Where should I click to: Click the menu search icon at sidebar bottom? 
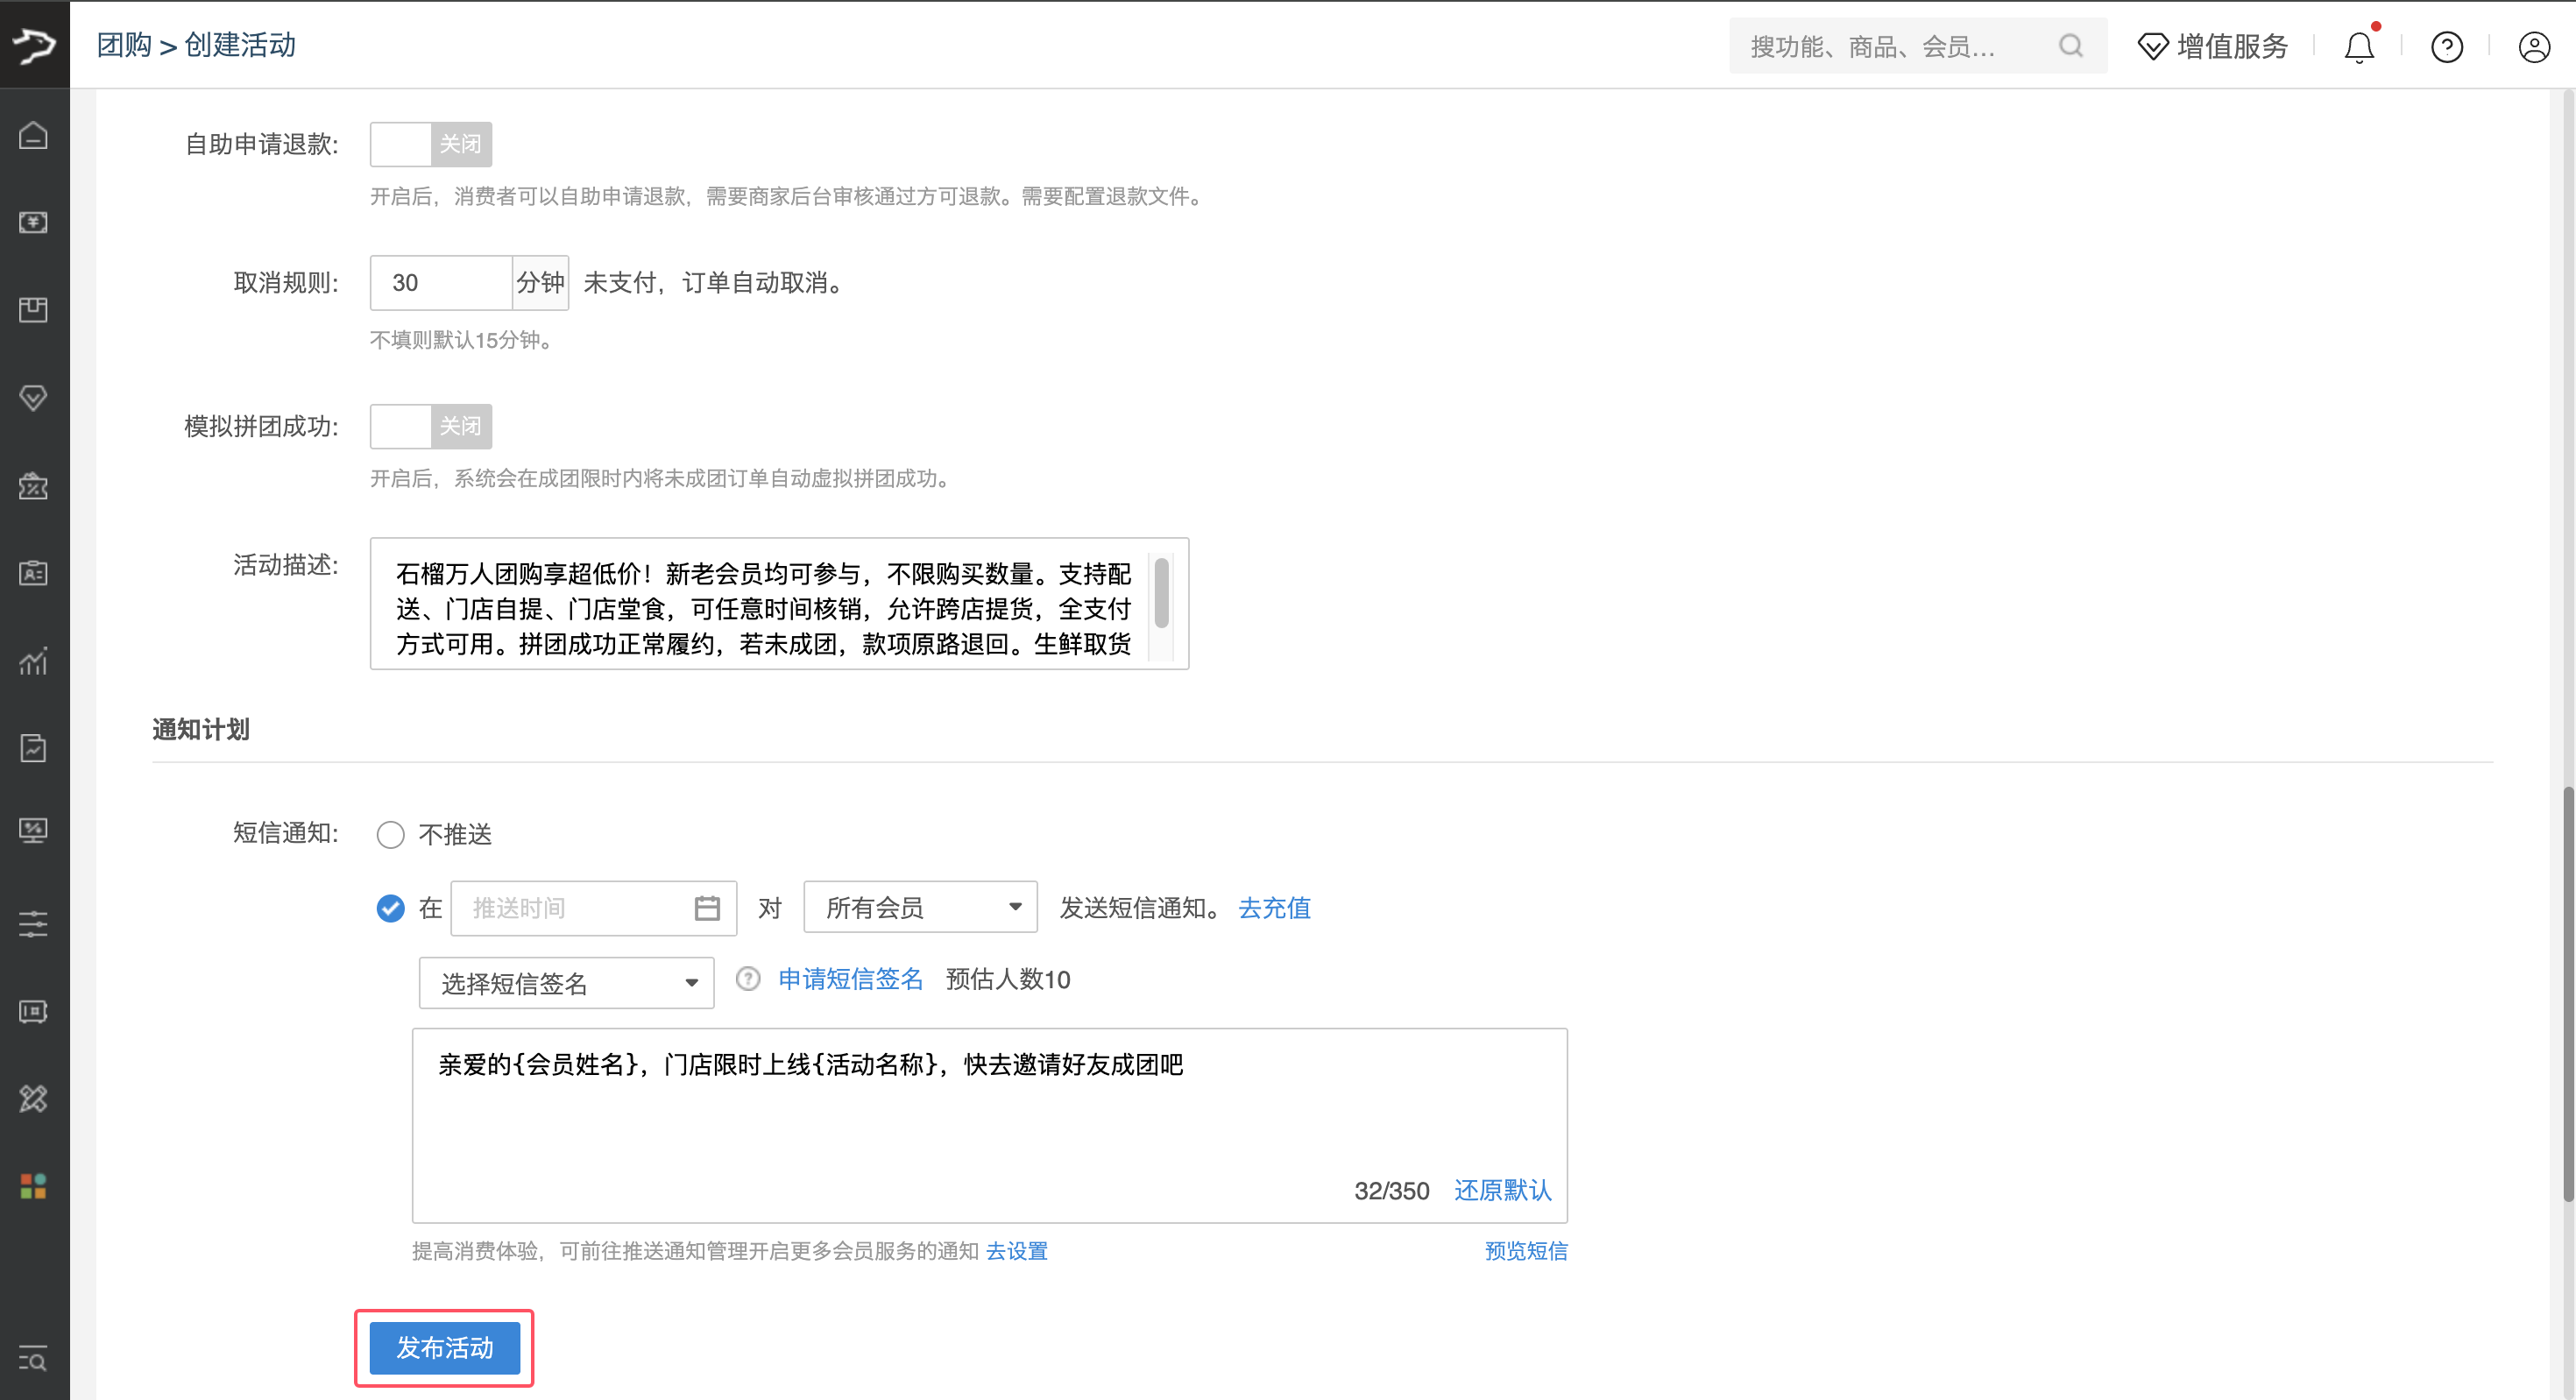[x=34, y=1359]
